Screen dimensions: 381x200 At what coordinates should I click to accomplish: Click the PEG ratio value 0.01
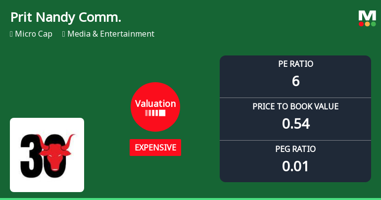295,166
